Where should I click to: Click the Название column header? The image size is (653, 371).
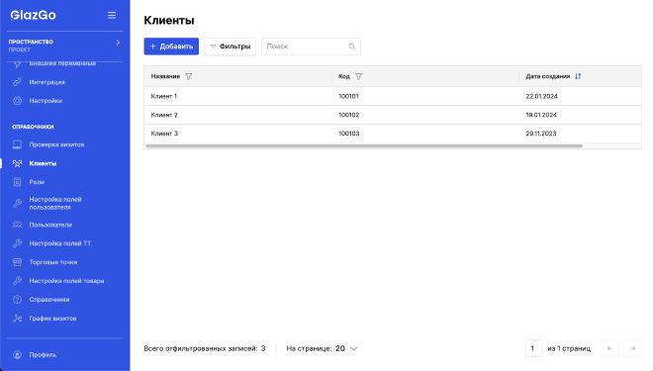(x=165, y=76)
